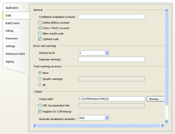Disable Optimize code checkbox
Viewport: 175px width, 134px height.
(x=40, y=39)
